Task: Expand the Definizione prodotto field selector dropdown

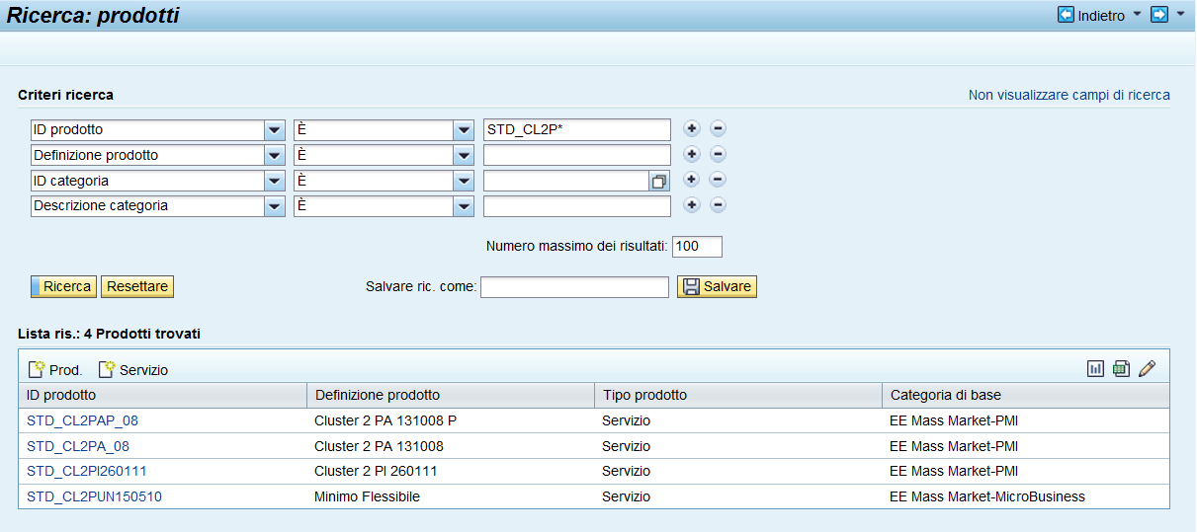Action: 275,155
